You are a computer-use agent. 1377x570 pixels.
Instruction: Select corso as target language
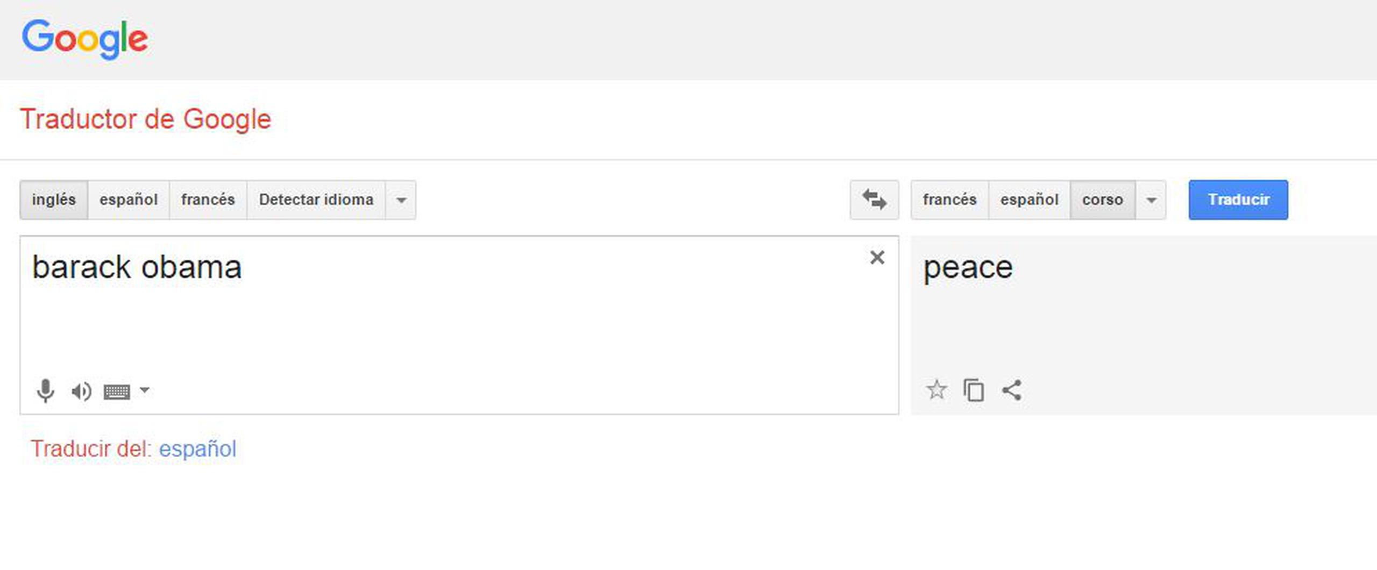click(x=1103, y=199)
